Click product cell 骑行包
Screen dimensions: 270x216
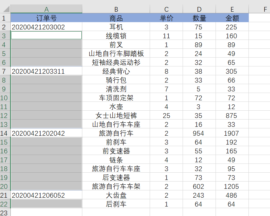coord(116,80)
